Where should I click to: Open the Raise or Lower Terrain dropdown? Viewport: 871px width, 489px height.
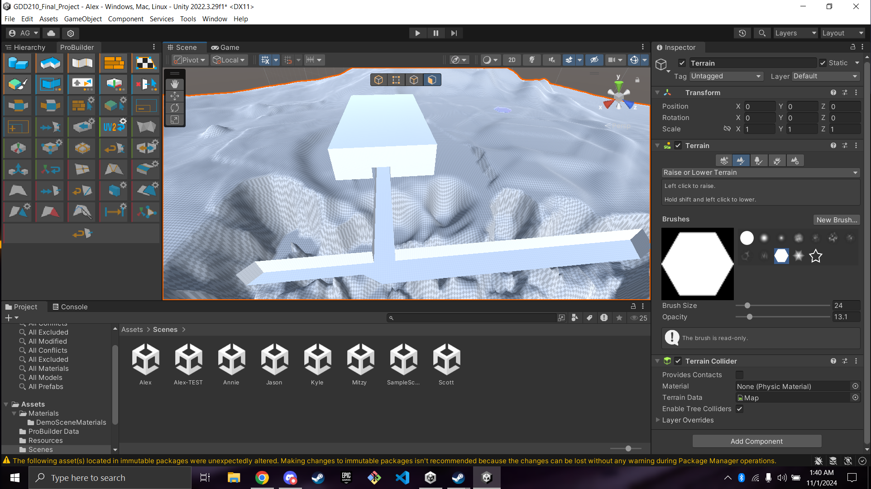pyautogui.click(x=760, y=173)
